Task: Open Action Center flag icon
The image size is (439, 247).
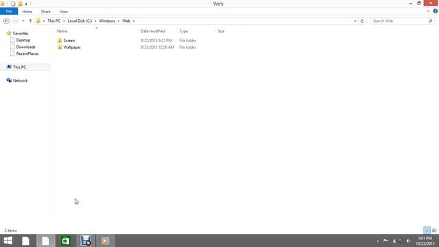Action: (x=385, y=241)
